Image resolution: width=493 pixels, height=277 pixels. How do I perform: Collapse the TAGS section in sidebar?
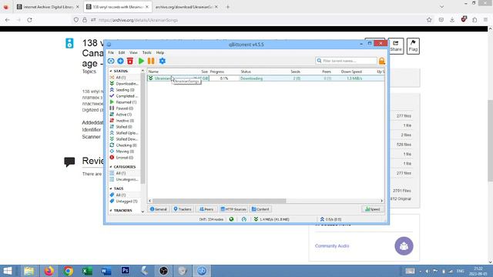point(111,189)
